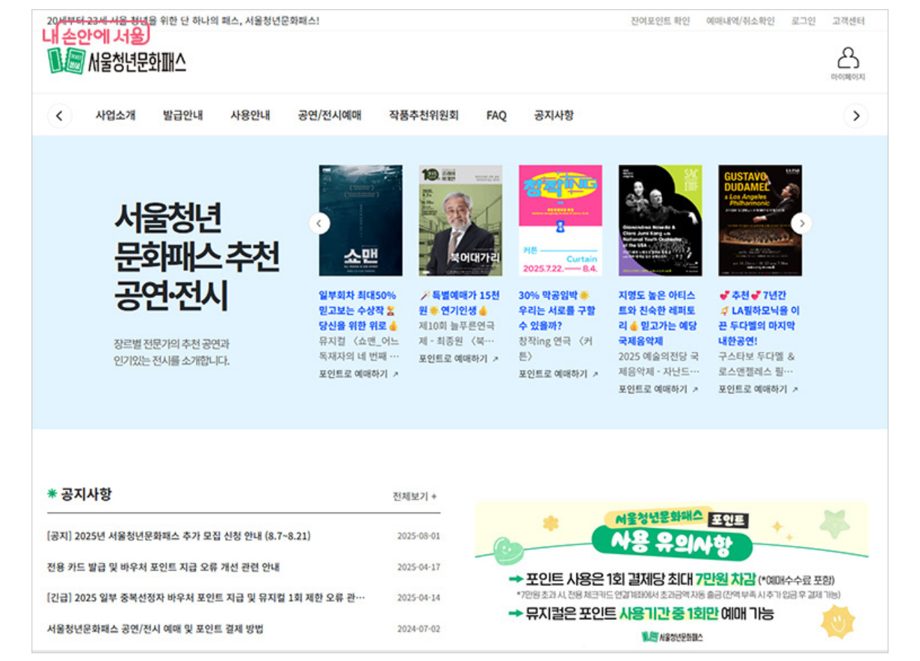The width and height of the screenshot is (920, 661).
Task: Open the 공연/전시예매 menu
Action: coord(330,116)
